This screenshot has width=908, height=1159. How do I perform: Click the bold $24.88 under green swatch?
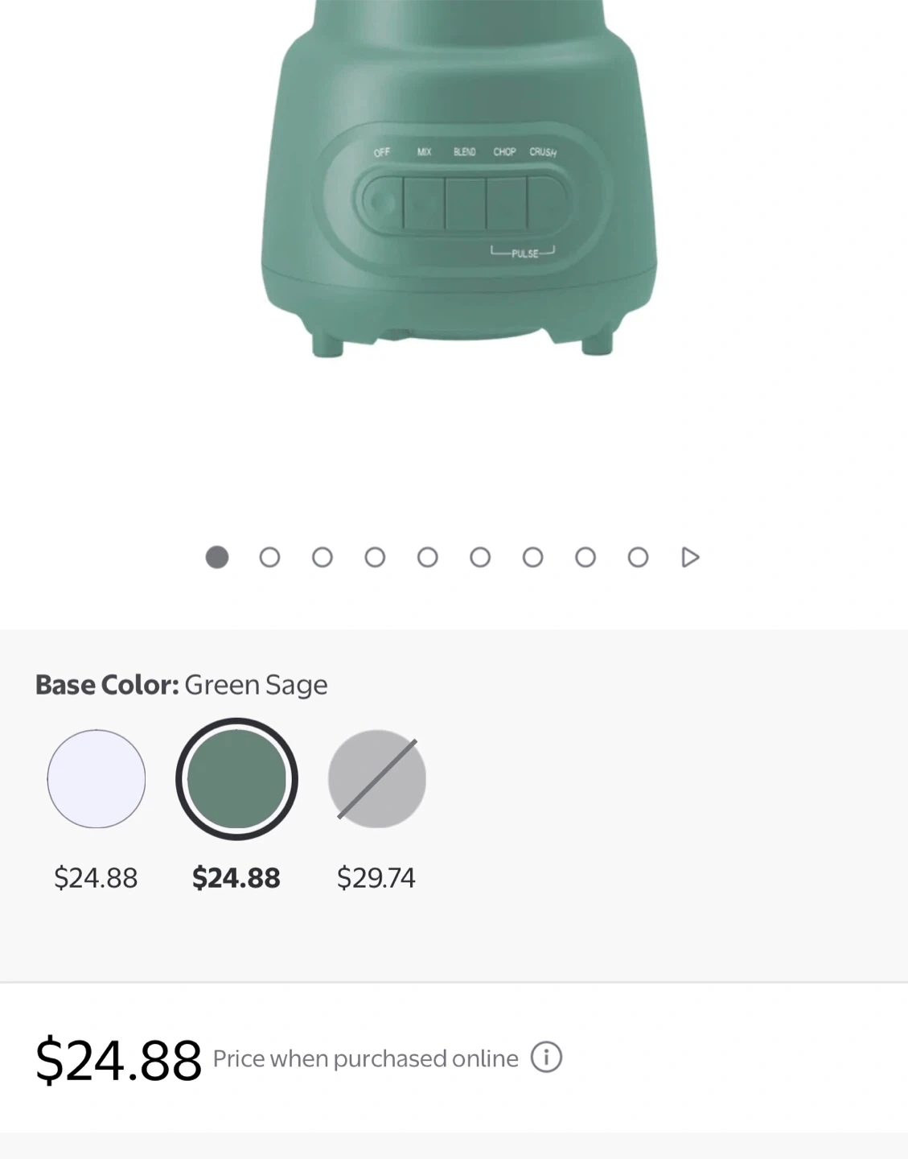pos(236,877)
